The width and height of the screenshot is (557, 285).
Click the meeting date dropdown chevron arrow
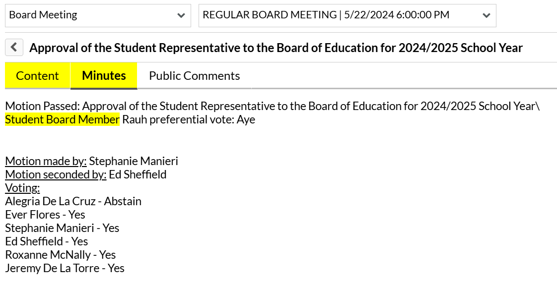coord(487,15)
